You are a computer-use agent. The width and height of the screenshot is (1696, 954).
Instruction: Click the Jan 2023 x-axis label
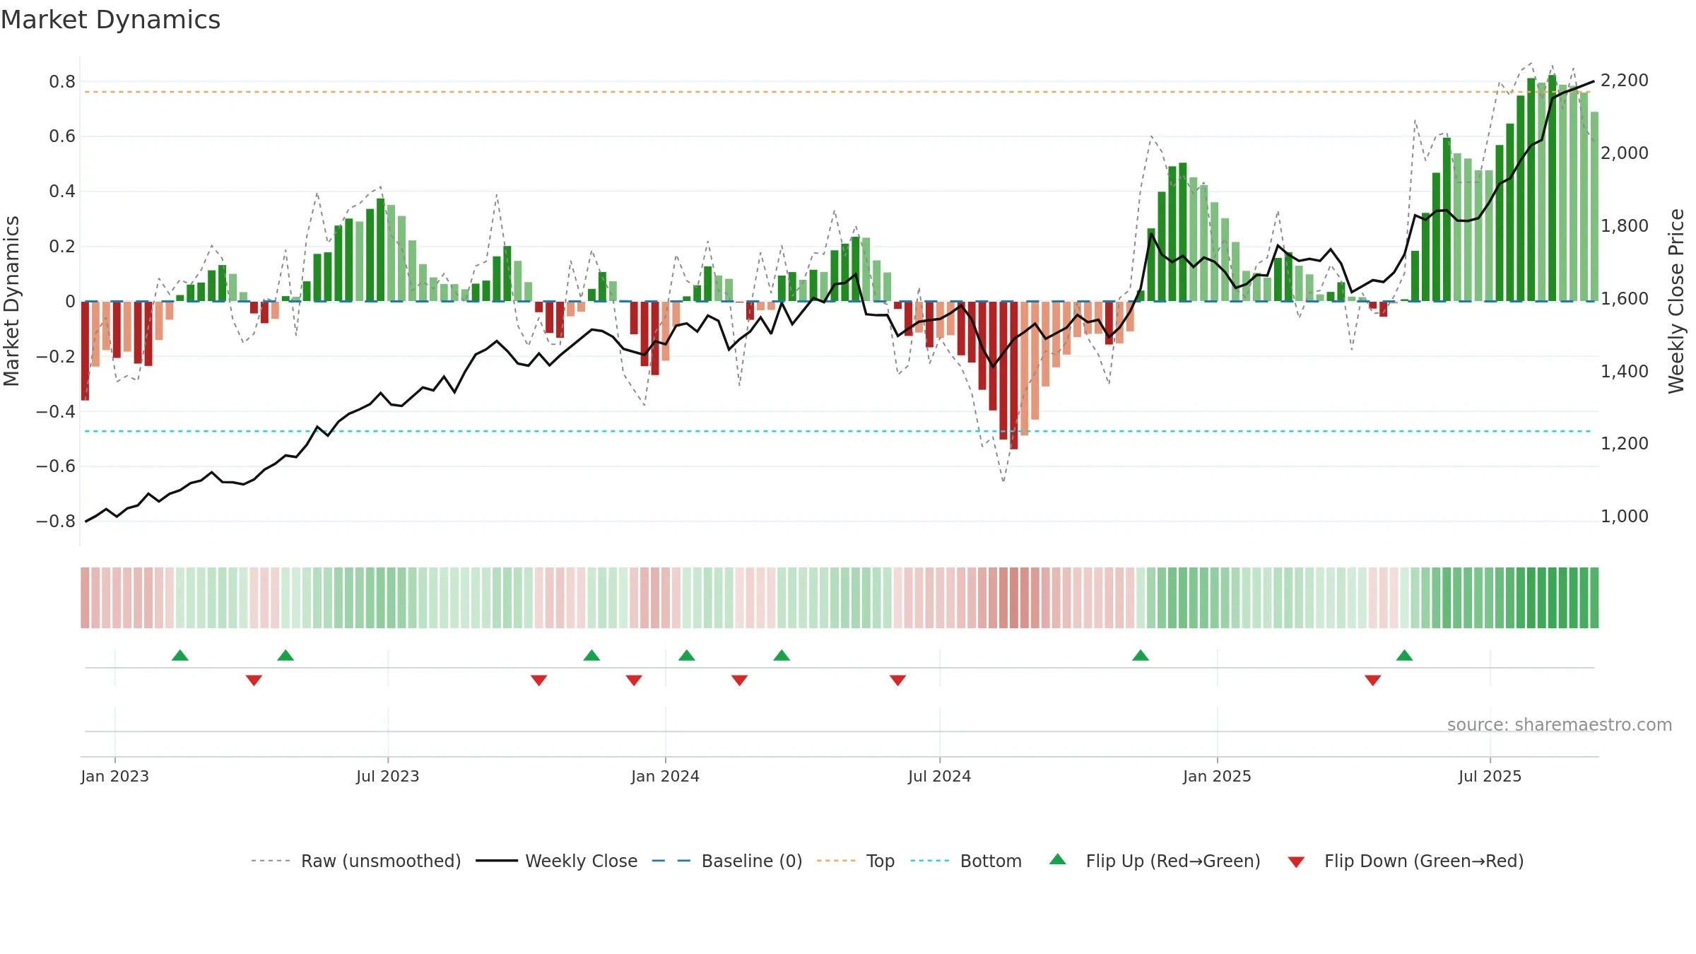[115, 776]
